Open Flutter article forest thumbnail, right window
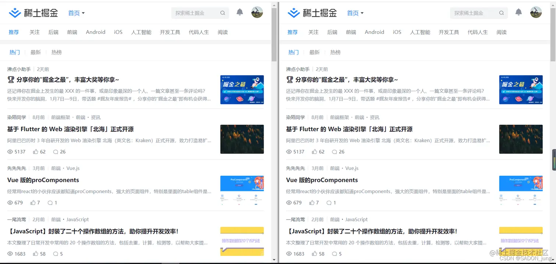The width and height of the screenshot is (556, 264). pyautogui.click(x=521, y=139)
